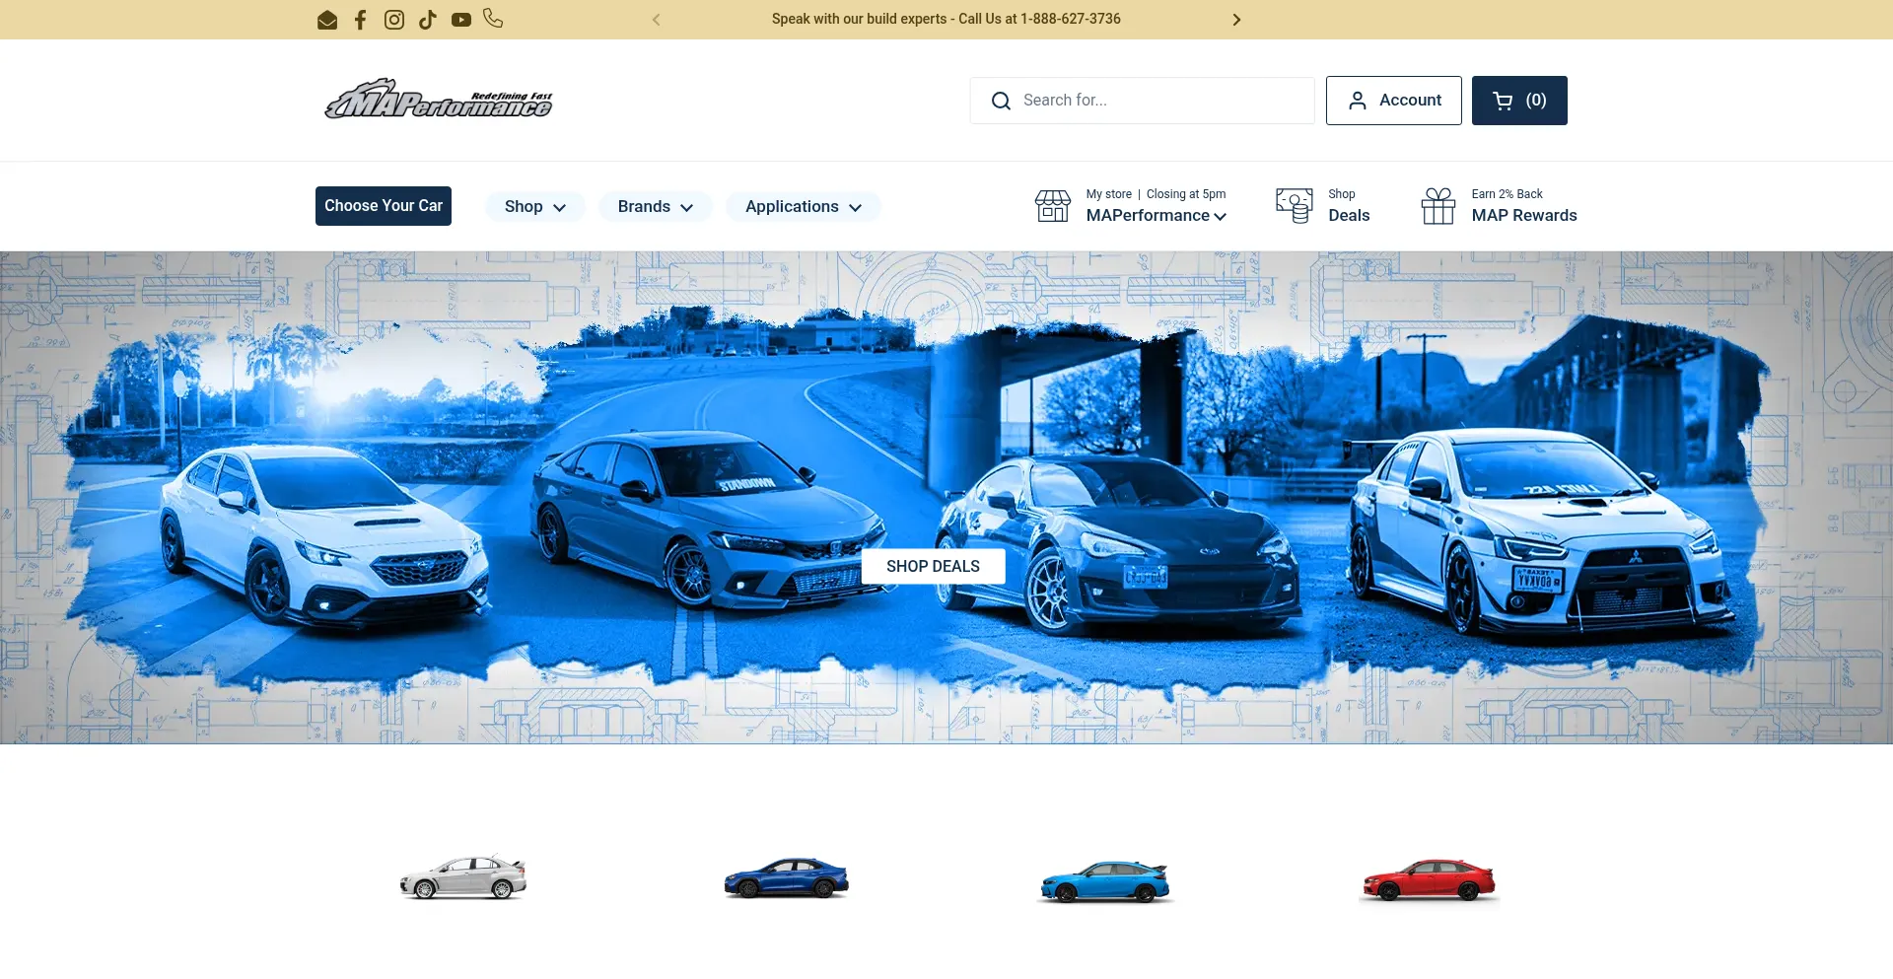Open the shopping cart
The image size is (1893, 979).
point(1518,101)
